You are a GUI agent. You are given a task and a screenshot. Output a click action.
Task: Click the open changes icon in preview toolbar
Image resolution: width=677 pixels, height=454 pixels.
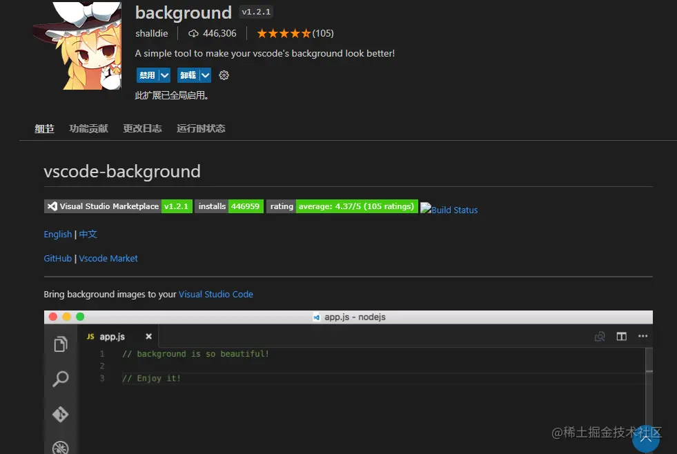(x=600, y=336)
